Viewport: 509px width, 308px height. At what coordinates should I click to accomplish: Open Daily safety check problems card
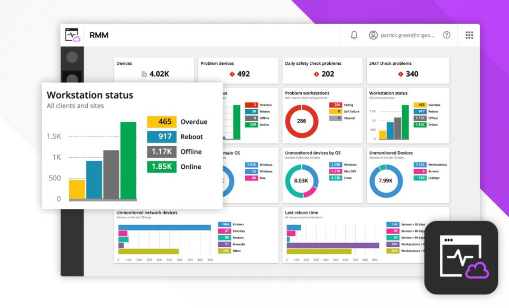point(322,71)
